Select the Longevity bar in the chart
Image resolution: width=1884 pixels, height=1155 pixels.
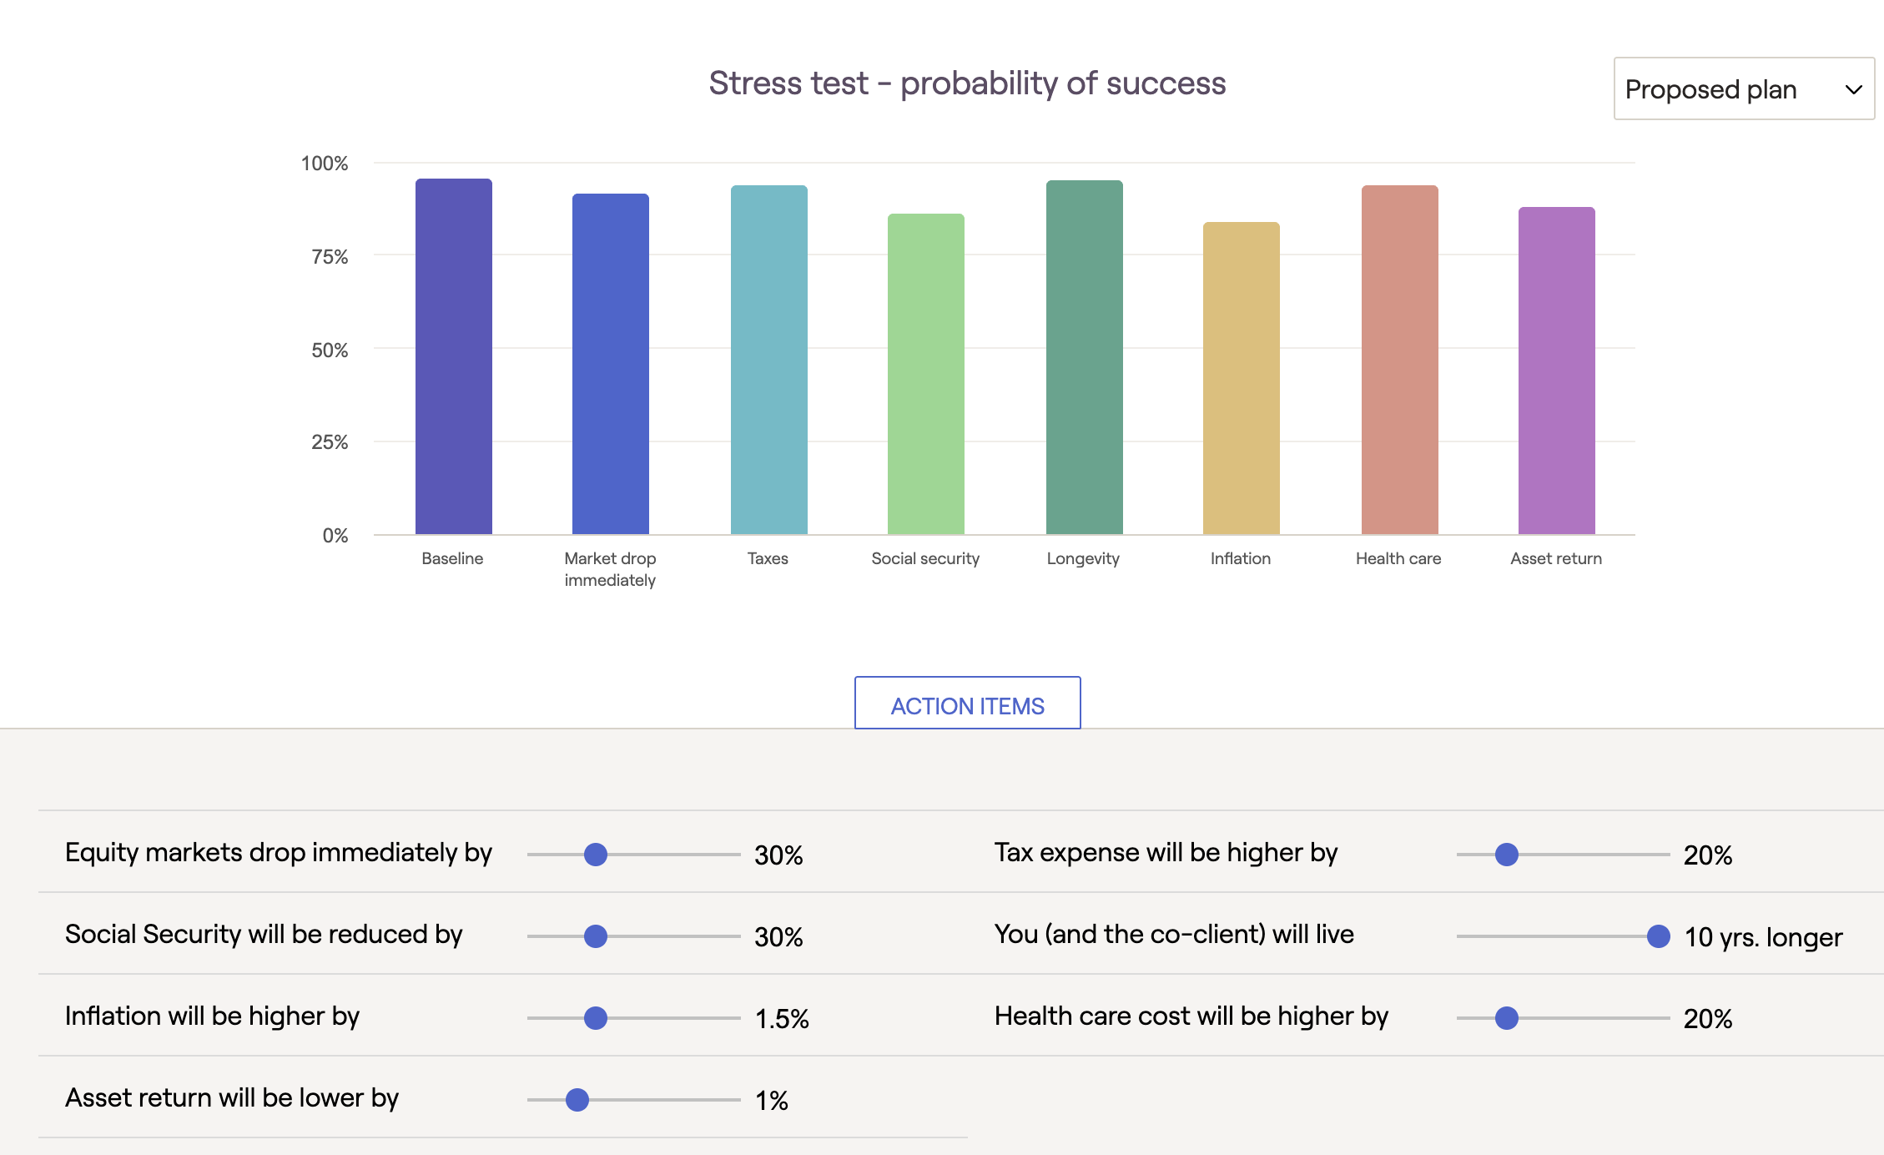point(1085,357)
